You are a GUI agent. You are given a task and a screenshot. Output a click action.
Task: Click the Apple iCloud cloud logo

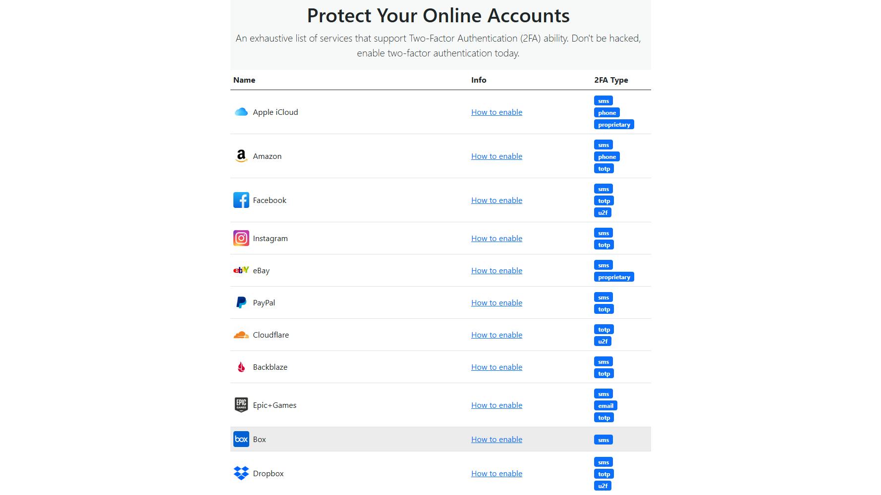[241, 112]
